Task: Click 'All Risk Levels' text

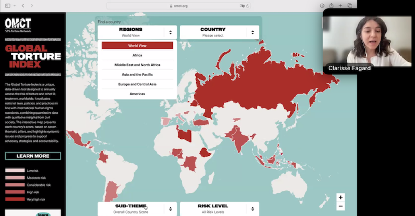Action: (213, 212)
